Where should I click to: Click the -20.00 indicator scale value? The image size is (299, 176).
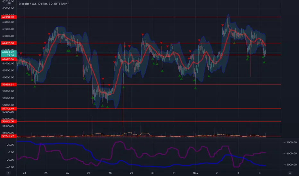pos(10,160)
